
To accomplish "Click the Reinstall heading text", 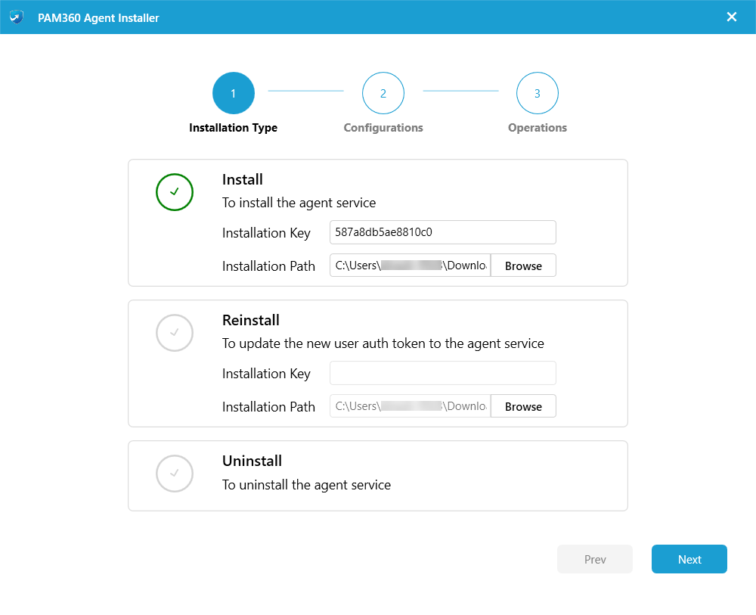I will point(251,320).
